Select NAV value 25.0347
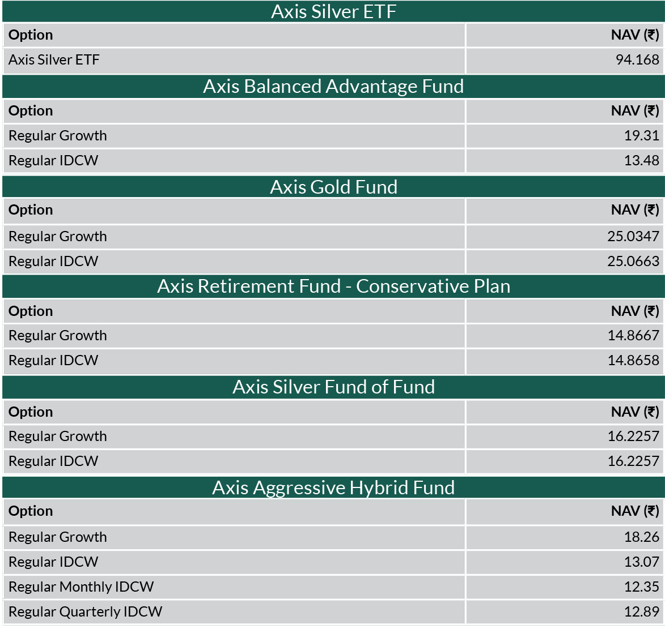 633,236
